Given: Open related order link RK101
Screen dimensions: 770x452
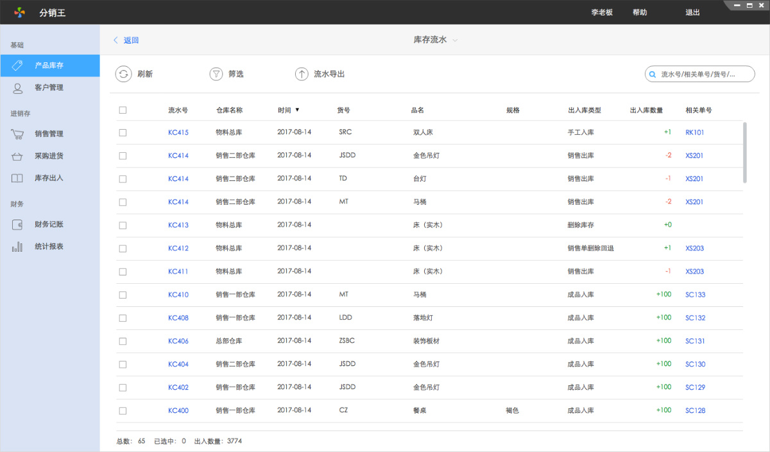Looking at the screenshot, I should click(694, 132).
